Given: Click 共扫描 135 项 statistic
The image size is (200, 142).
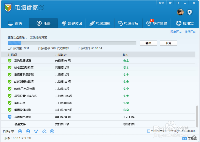Looking at the screenshot, I should click(x=63, y=96).
